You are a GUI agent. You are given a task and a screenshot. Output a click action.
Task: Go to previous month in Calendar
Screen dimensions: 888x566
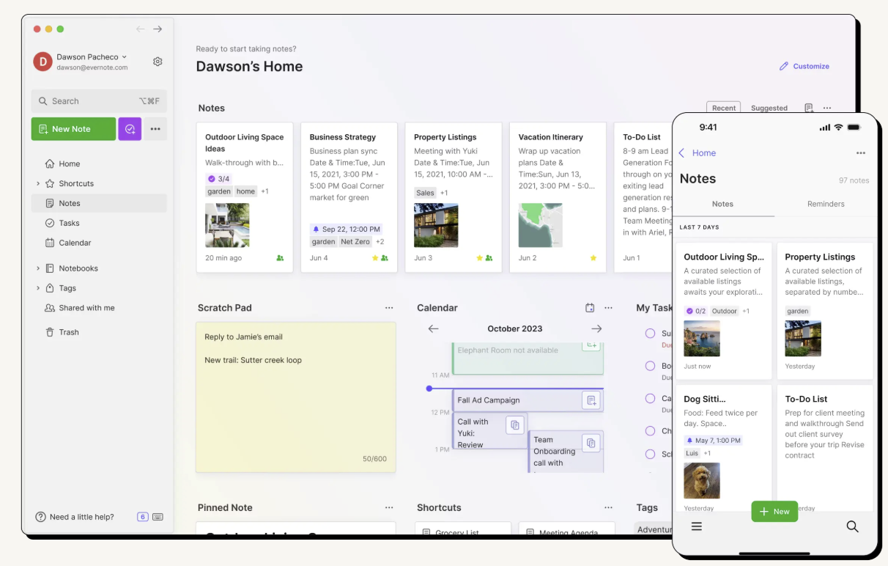click(433, 329)
